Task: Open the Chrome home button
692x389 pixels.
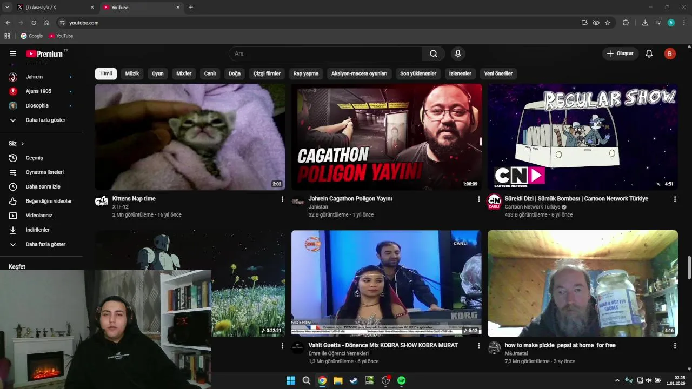Action: (47, 23)
